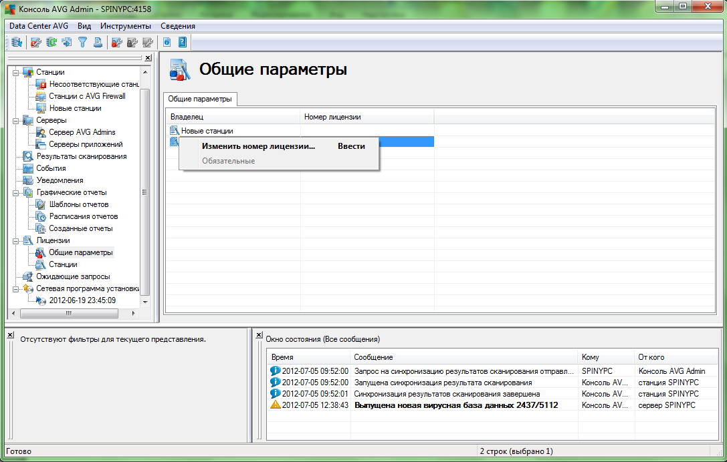Choose Изменить номер лицензии... from context menu

point(278,146)
